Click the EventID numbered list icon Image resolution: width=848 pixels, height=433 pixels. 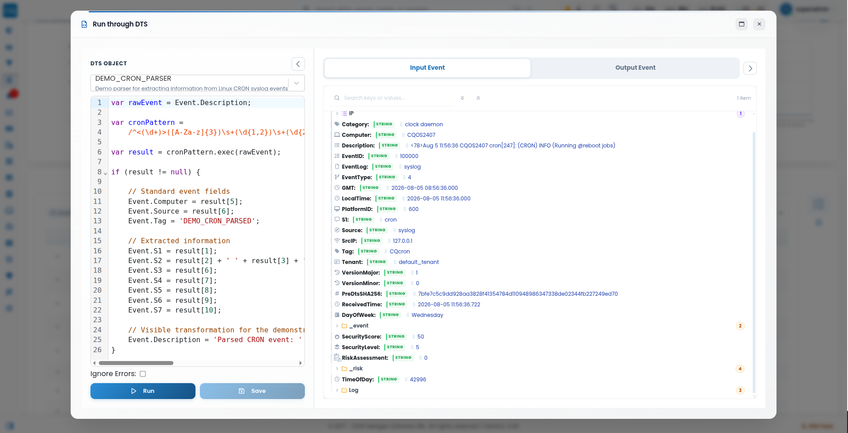pyautogui.click(x=337, y=156)
